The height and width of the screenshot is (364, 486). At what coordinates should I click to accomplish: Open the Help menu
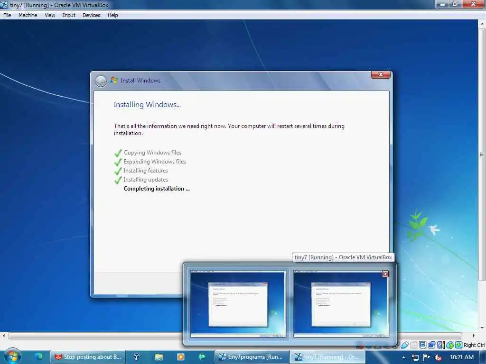point(112,15)
